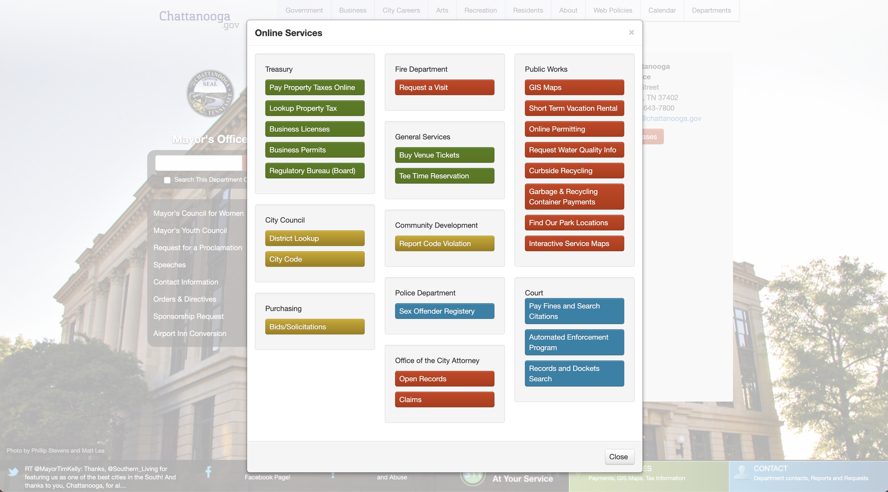Image resolution: width=888 pixels, height=492 pixels.
Task: Click the CONTACT person icon in the footer
Action: pyautogui.click(x=742, y=472)
